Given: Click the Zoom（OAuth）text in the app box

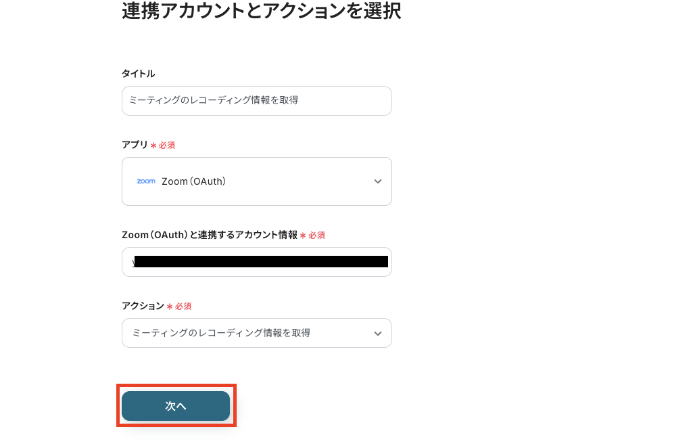Looking at the screenshot, I should click(193, 181).
